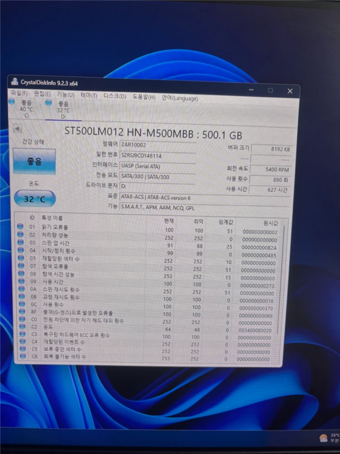Click the serial number field S2RSJ9CD146114
This screenshot has height=454, width=340.
click(x=158, y=155)
